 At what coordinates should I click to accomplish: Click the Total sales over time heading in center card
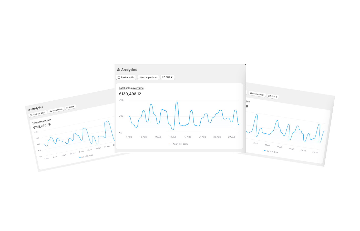point(131,88)
